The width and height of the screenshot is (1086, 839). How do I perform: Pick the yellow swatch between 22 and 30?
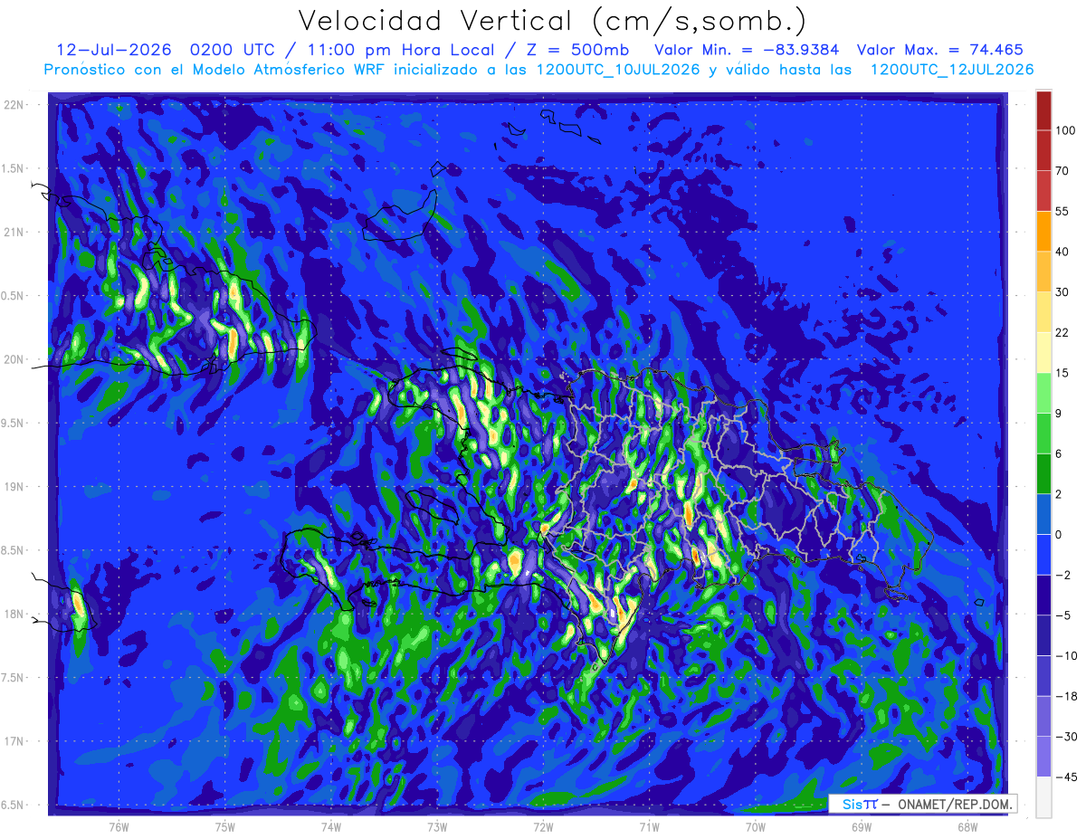click(x=1043, y=312)
